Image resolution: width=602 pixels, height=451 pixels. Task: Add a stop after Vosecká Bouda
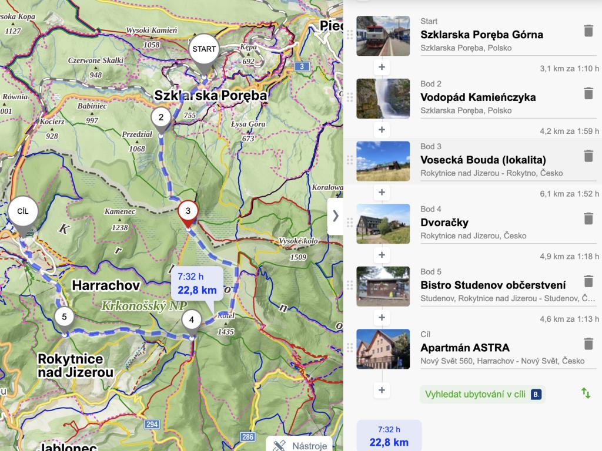[382, 192]
